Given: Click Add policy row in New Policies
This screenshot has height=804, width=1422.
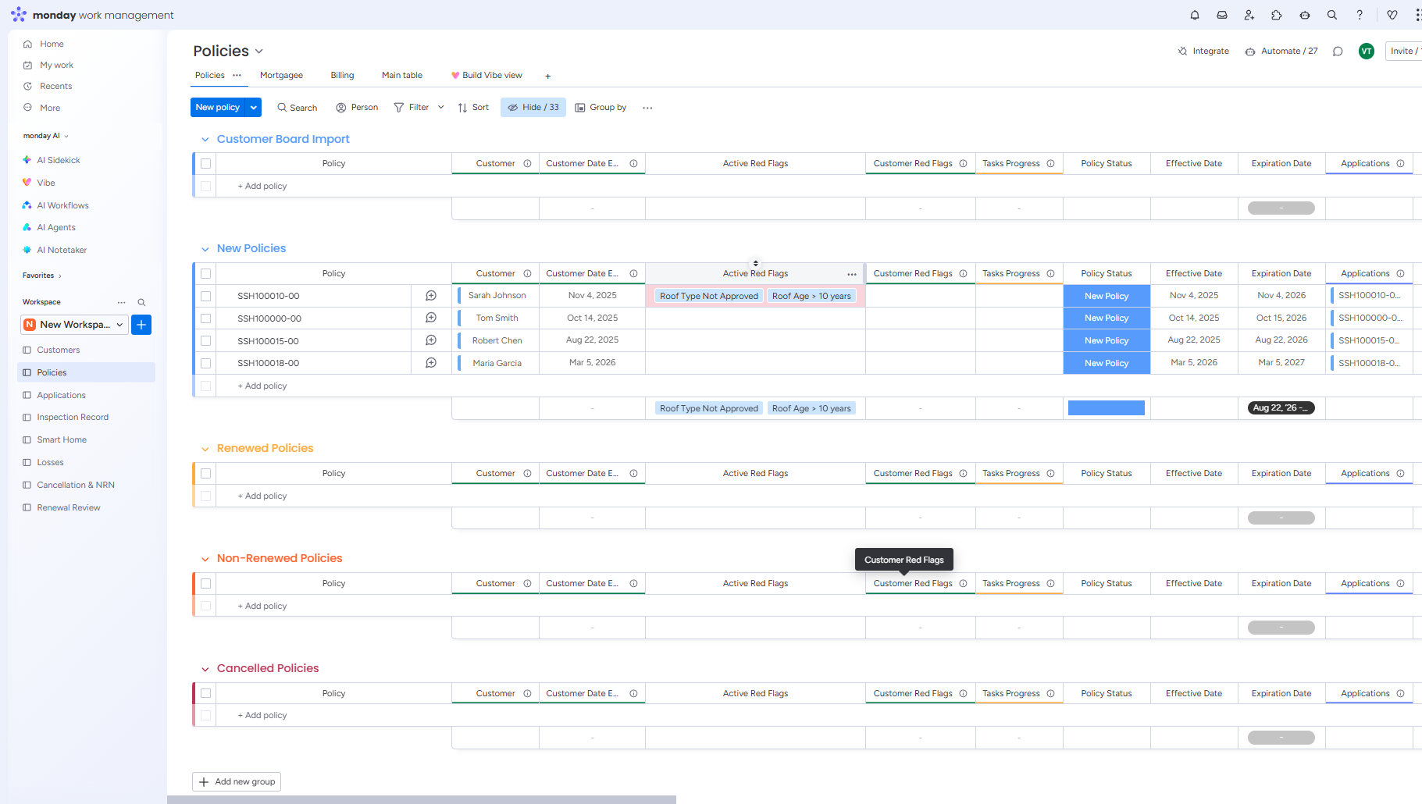Looking at the screenshot, I should (262, 386).
